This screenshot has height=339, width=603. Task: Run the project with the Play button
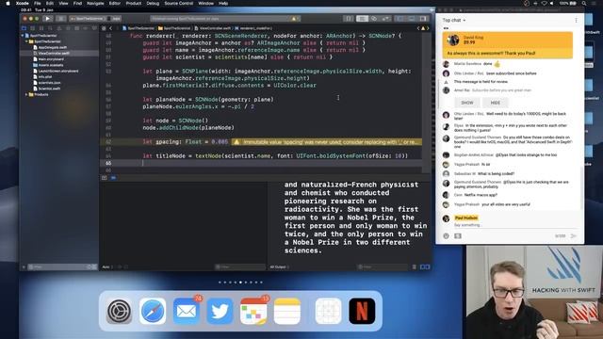[x=48, y=19]
